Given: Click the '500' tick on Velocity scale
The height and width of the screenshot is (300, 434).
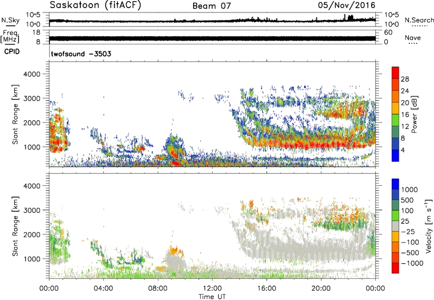Looking at the screenshot, I should point(407,200).
